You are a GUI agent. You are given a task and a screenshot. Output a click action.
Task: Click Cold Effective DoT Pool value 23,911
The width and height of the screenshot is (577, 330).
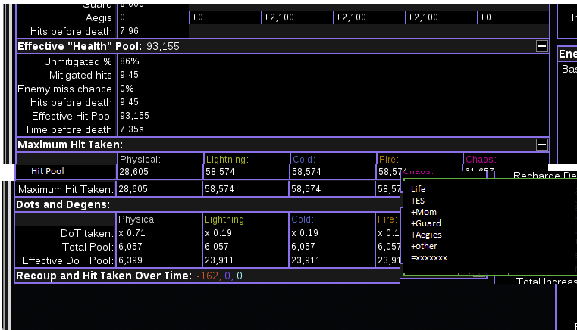(x=306, y=260)
